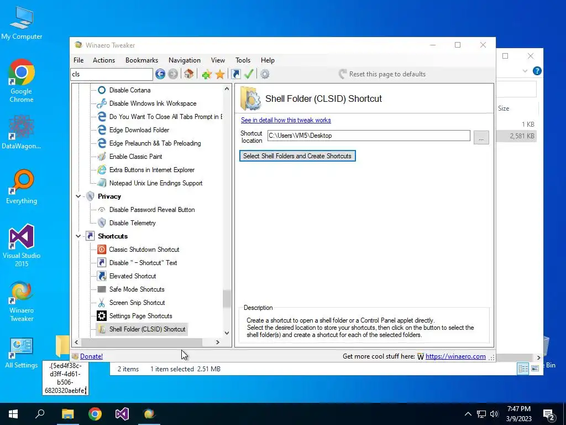Click the green checkmark toolbar icon

[249, 74]
